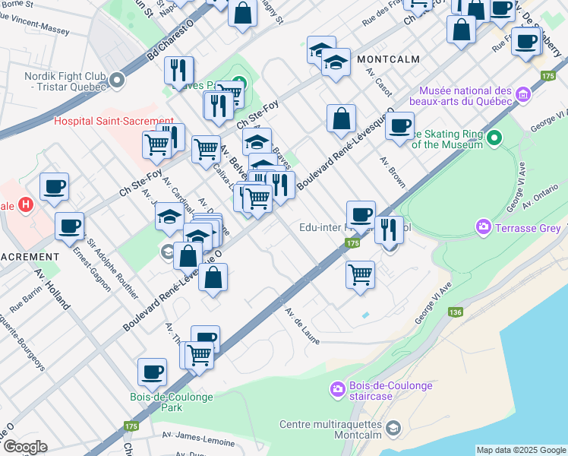568x456 pixels.
Task: Click the lower shopping bag marker on Boulevard René-Lévesque O
Action: pos(213,279)
